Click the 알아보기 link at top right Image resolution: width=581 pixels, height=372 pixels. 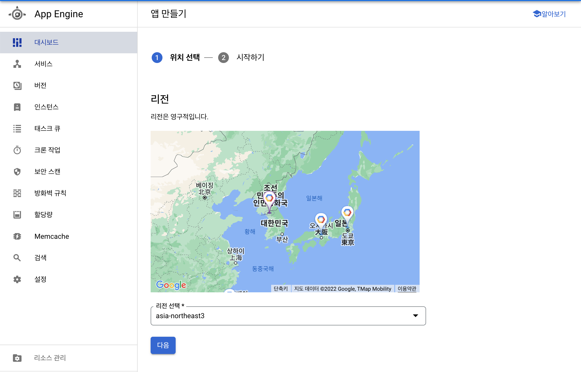click(x=549, y=14)
